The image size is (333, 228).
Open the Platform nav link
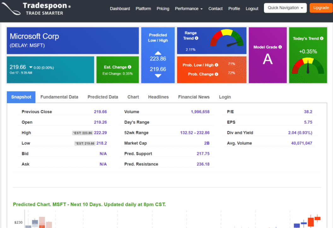(x=143, y=9)
